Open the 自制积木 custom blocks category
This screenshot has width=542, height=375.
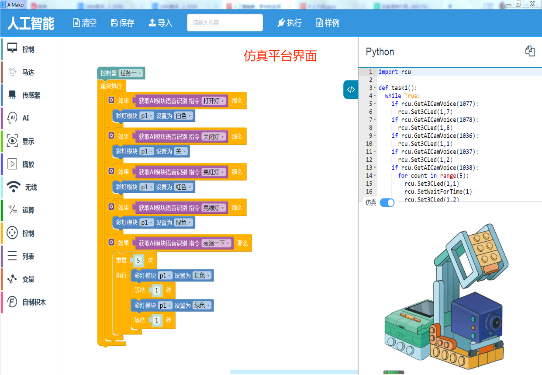[x=34, y=302]
